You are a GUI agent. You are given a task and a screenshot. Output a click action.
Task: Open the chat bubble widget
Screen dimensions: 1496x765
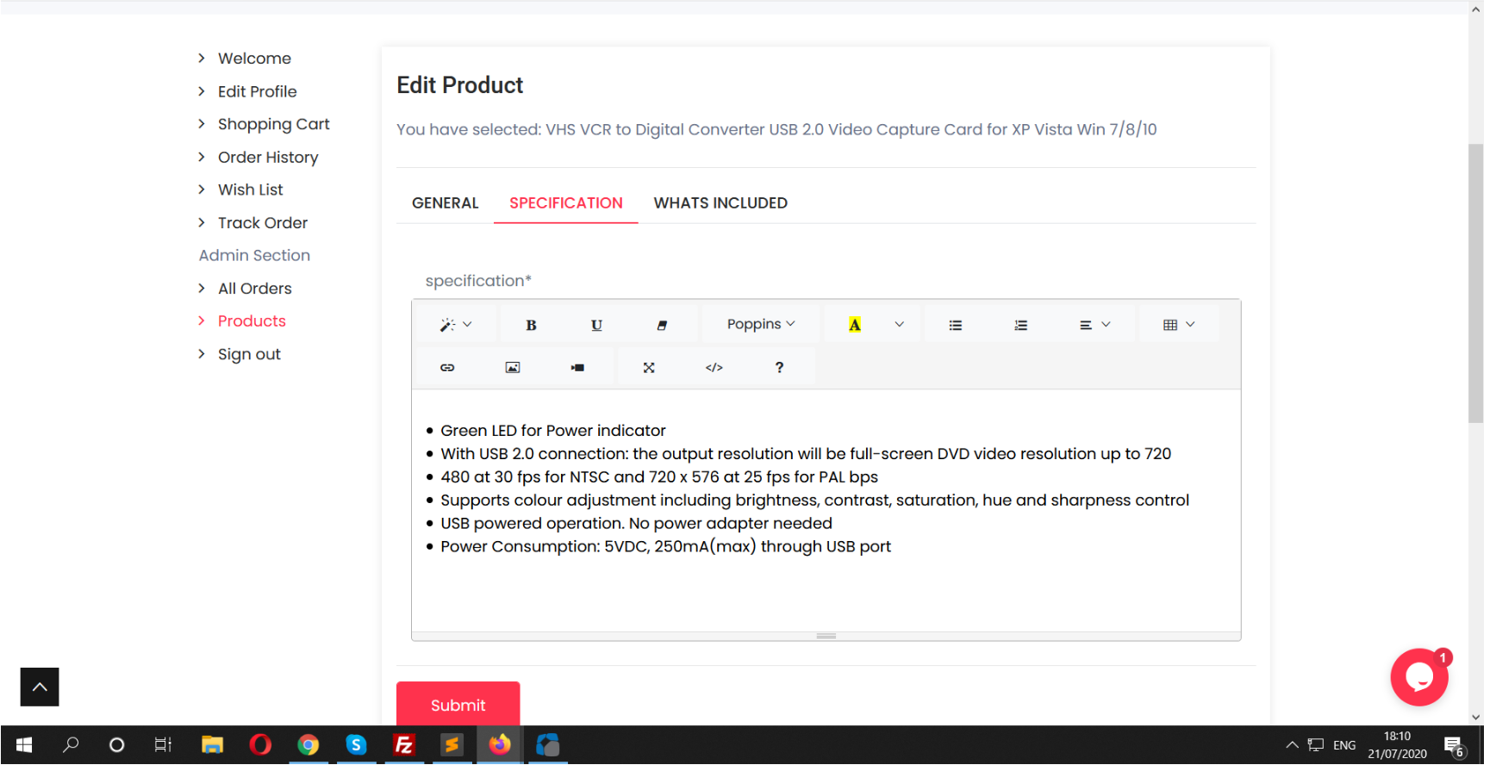click(x=1418, y=678)
